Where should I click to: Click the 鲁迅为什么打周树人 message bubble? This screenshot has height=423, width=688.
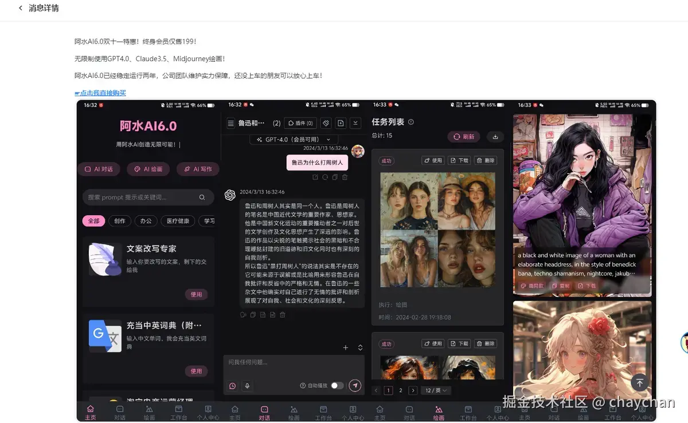tap(317, 163)
